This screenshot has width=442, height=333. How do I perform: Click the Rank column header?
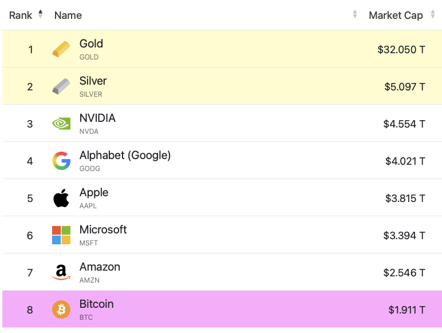pos(21,15)
